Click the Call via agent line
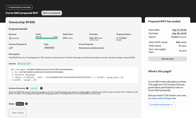 [42, 70]
